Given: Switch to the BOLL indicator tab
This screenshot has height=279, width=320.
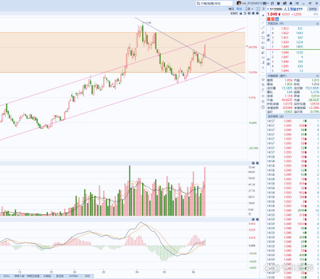Looking at the screenshot, I should click(6, 276).
